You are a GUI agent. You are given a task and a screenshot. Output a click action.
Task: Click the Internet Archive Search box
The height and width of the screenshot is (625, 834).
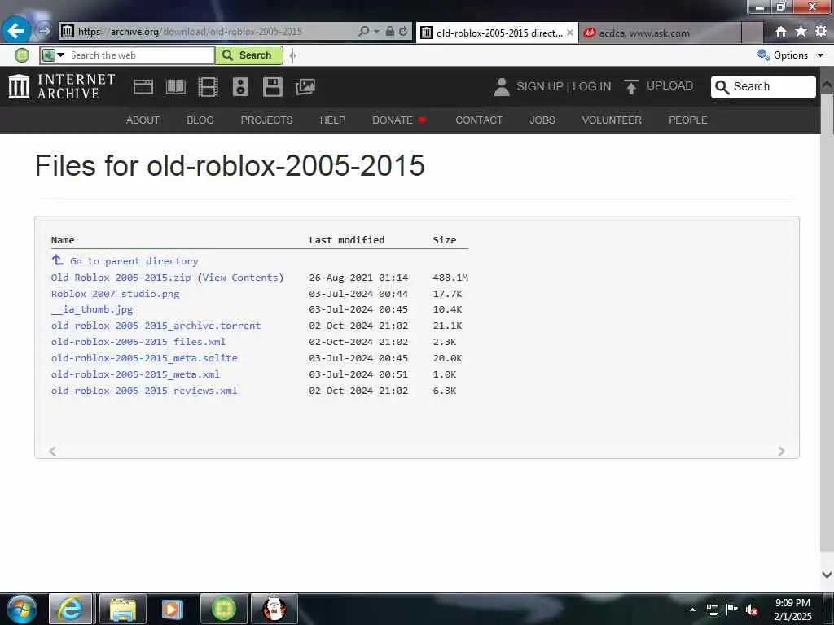click(x=763, y=86)
